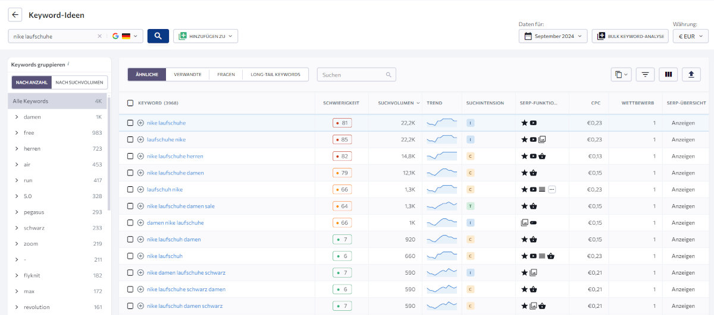Image resolution: width=714 pixels, height=315 pixels.
Task: Switch to the Ähnliche tab
Action: (147, 74)
